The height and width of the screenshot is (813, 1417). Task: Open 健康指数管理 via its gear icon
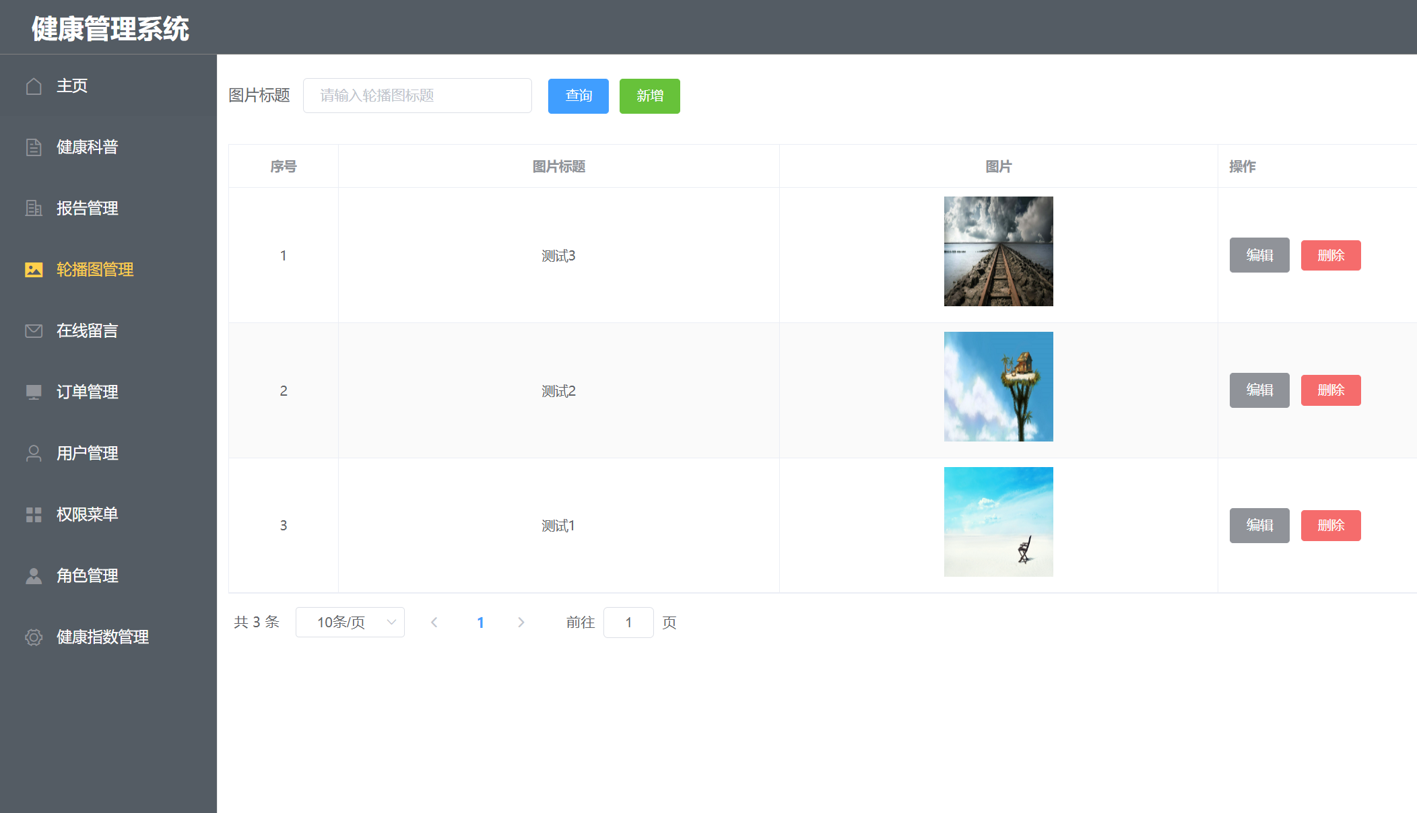point(34,637)
